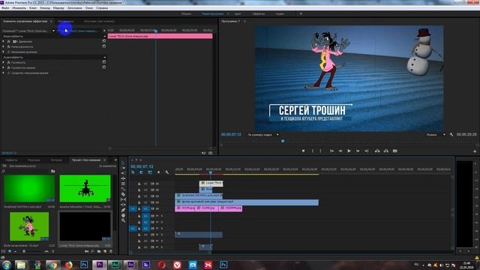Open Firefox from Windows taskbar
This screenshot has height=270, width=480.
tap(68, 265)
